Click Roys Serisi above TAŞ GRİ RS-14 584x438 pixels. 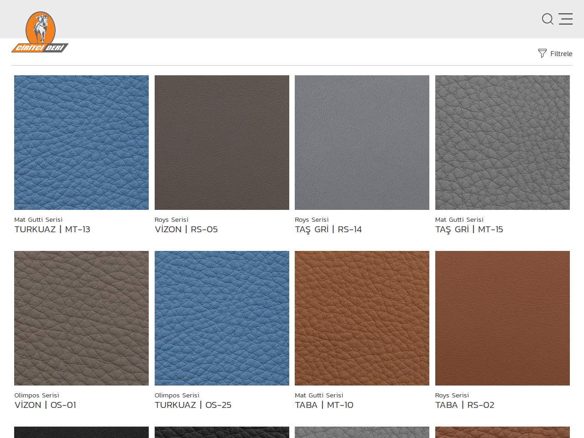coord(312,219)
